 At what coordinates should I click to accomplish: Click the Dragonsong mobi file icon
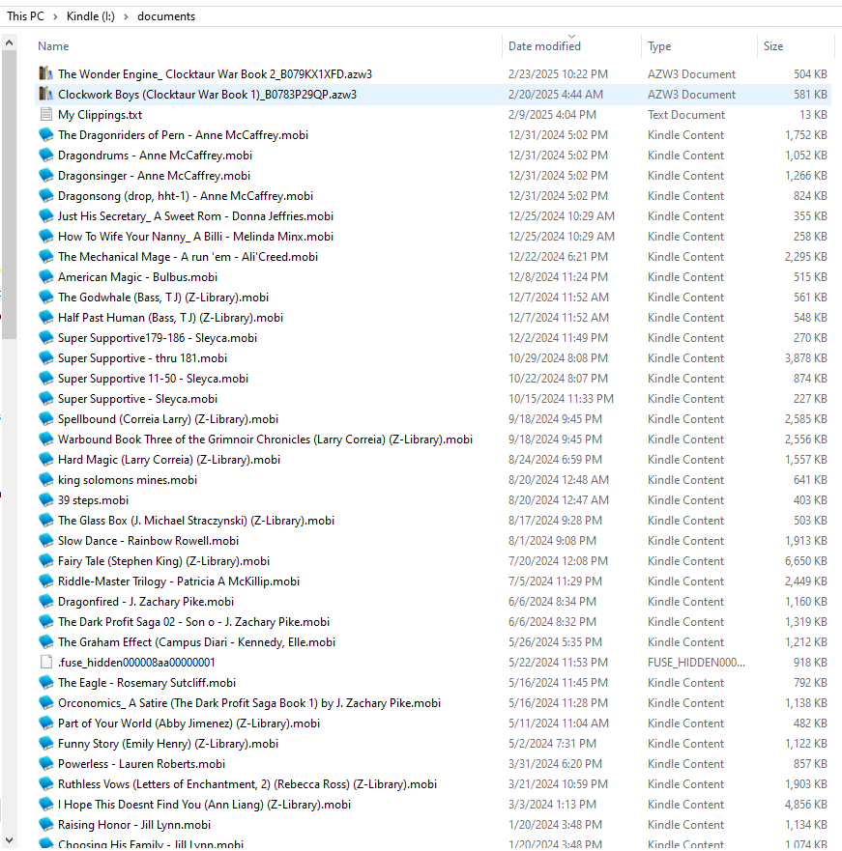click(x=46, y=196)
